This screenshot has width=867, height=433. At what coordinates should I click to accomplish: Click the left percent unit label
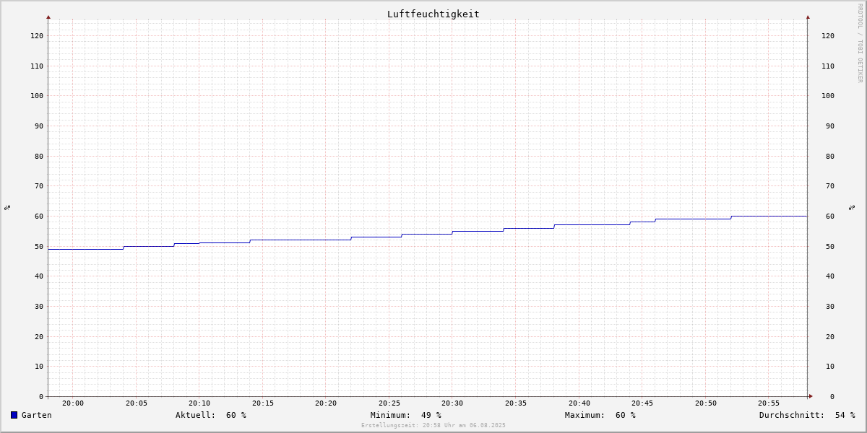click(x=7, y=208)
